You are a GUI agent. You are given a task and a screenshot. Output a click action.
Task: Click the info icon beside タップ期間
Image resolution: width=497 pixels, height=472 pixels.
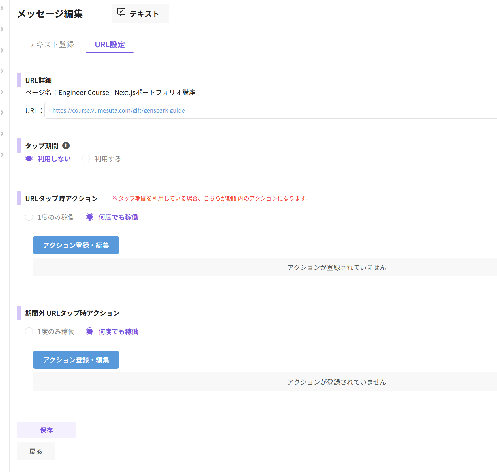coord(66,146)
